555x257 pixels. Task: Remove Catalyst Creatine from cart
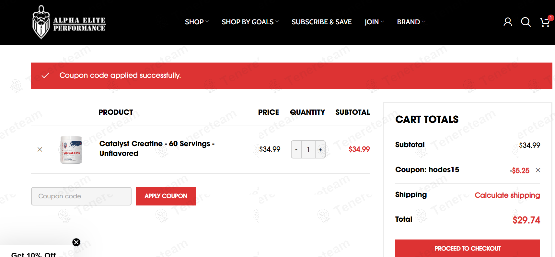[40, 149]
